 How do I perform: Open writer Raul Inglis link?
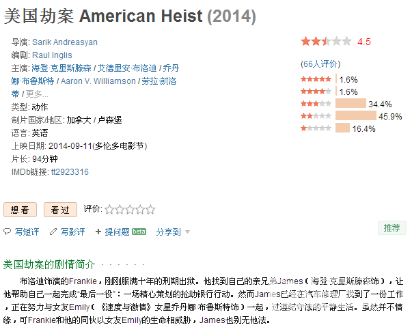coord(52,55)
